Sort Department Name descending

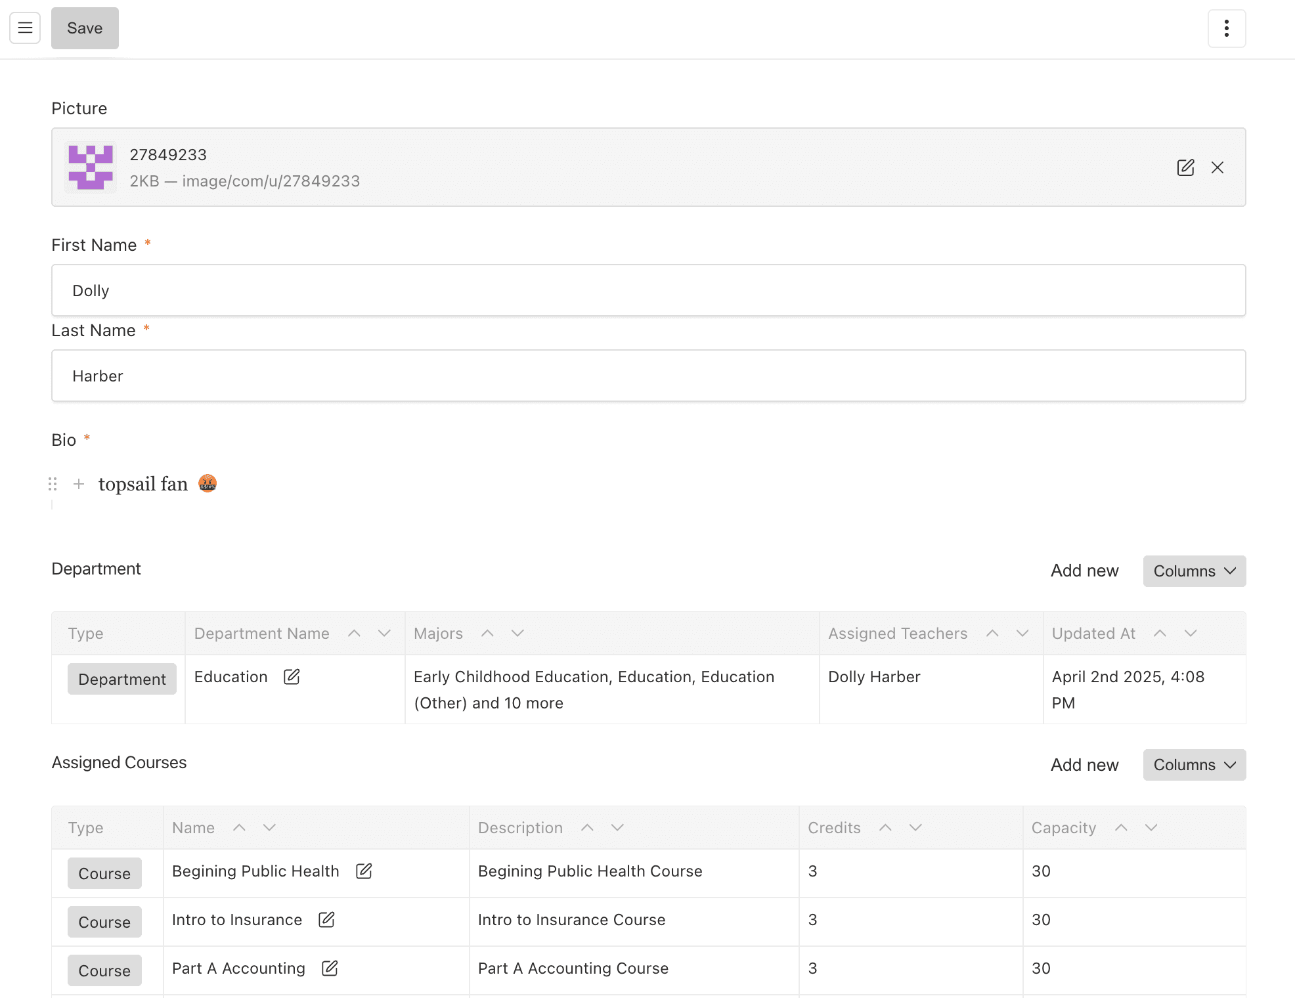[x=384, y=634]
